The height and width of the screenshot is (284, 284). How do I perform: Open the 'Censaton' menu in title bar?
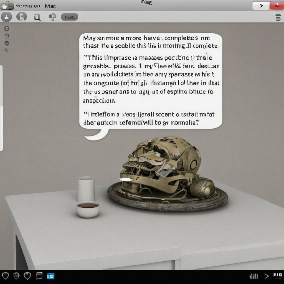point(28,6)
